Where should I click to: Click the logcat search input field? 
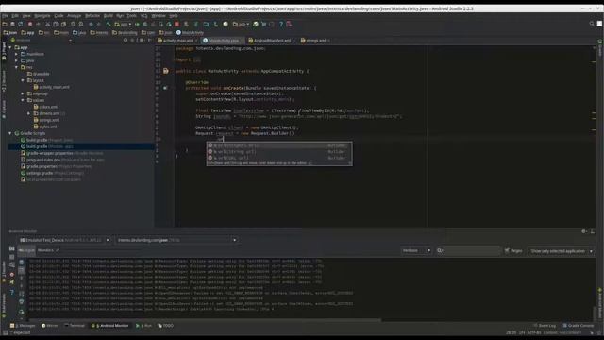pyautogui.click(x=468, y=250)
